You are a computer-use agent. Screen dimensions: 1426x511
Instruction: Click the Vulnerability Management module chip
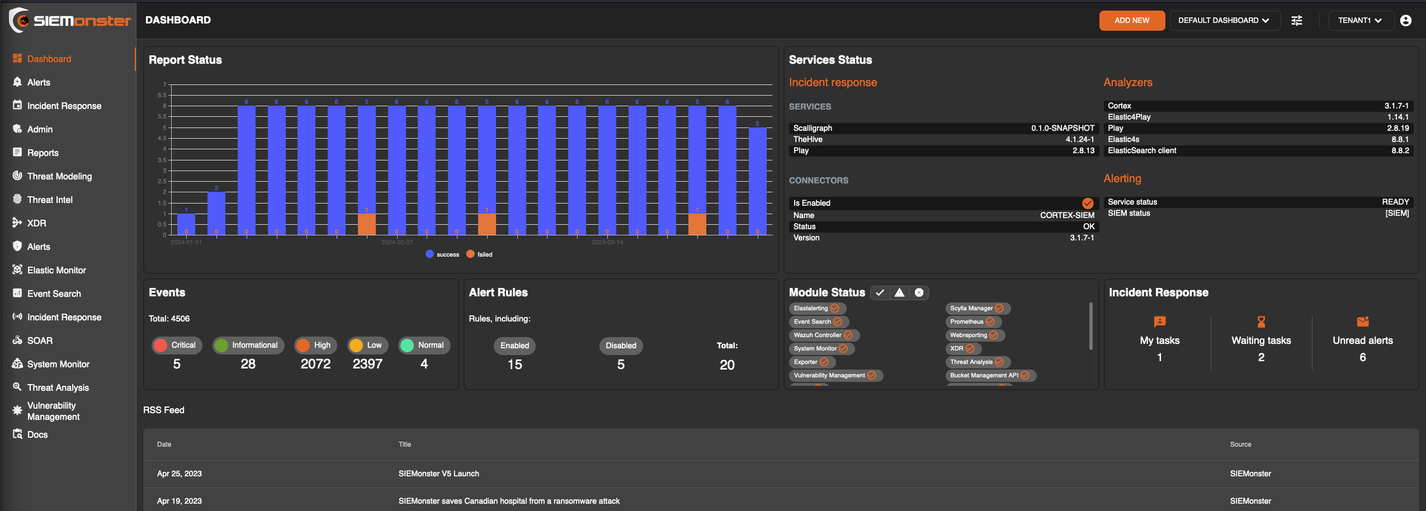click(x=836, y=375)
